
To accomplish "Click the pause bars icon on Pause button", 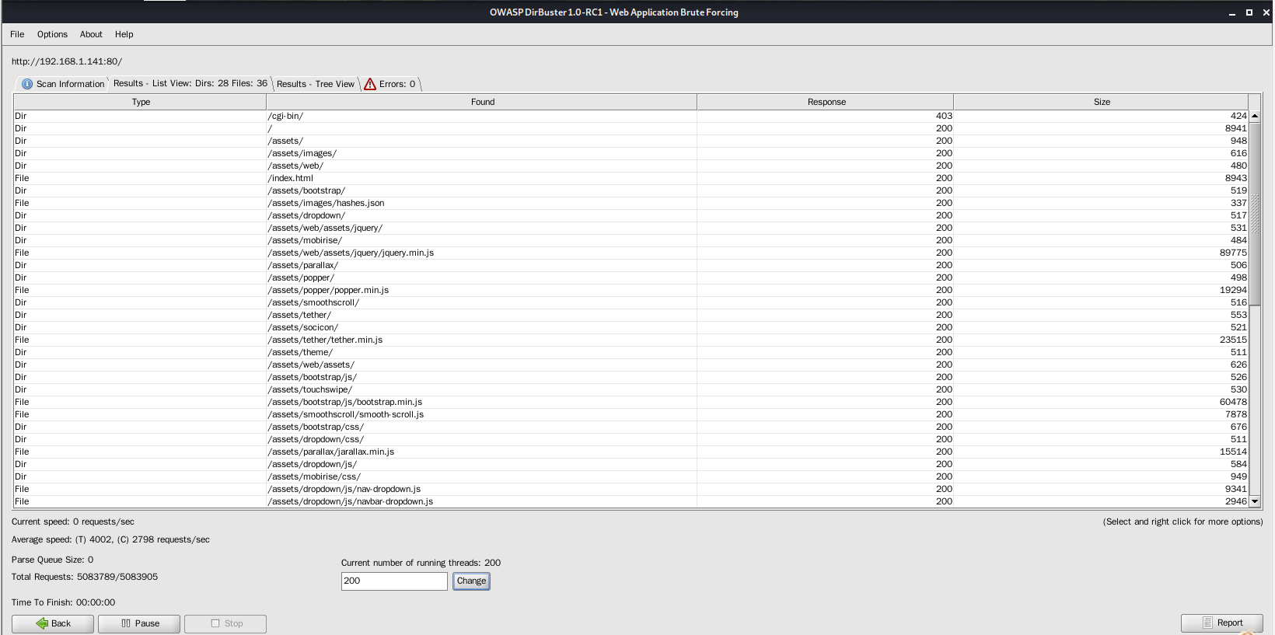I will 126,623.
